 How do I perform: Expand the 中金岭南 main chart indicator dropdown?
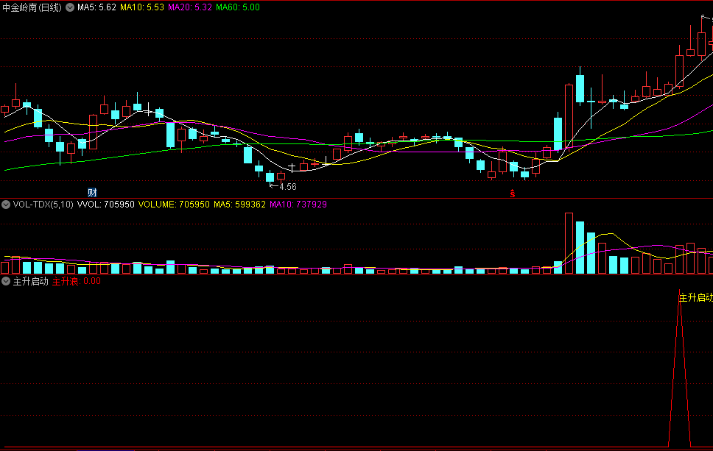70,7
